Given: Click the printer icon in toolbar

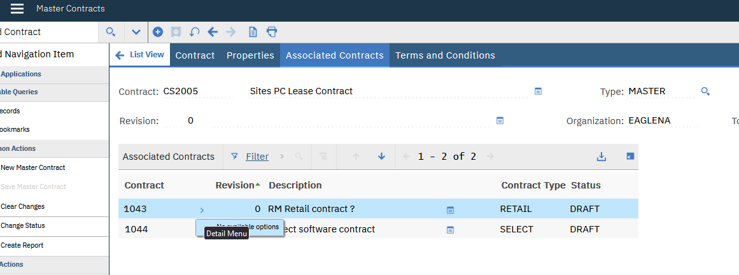Looking at the screenshot, I should [x=272, y=32].
